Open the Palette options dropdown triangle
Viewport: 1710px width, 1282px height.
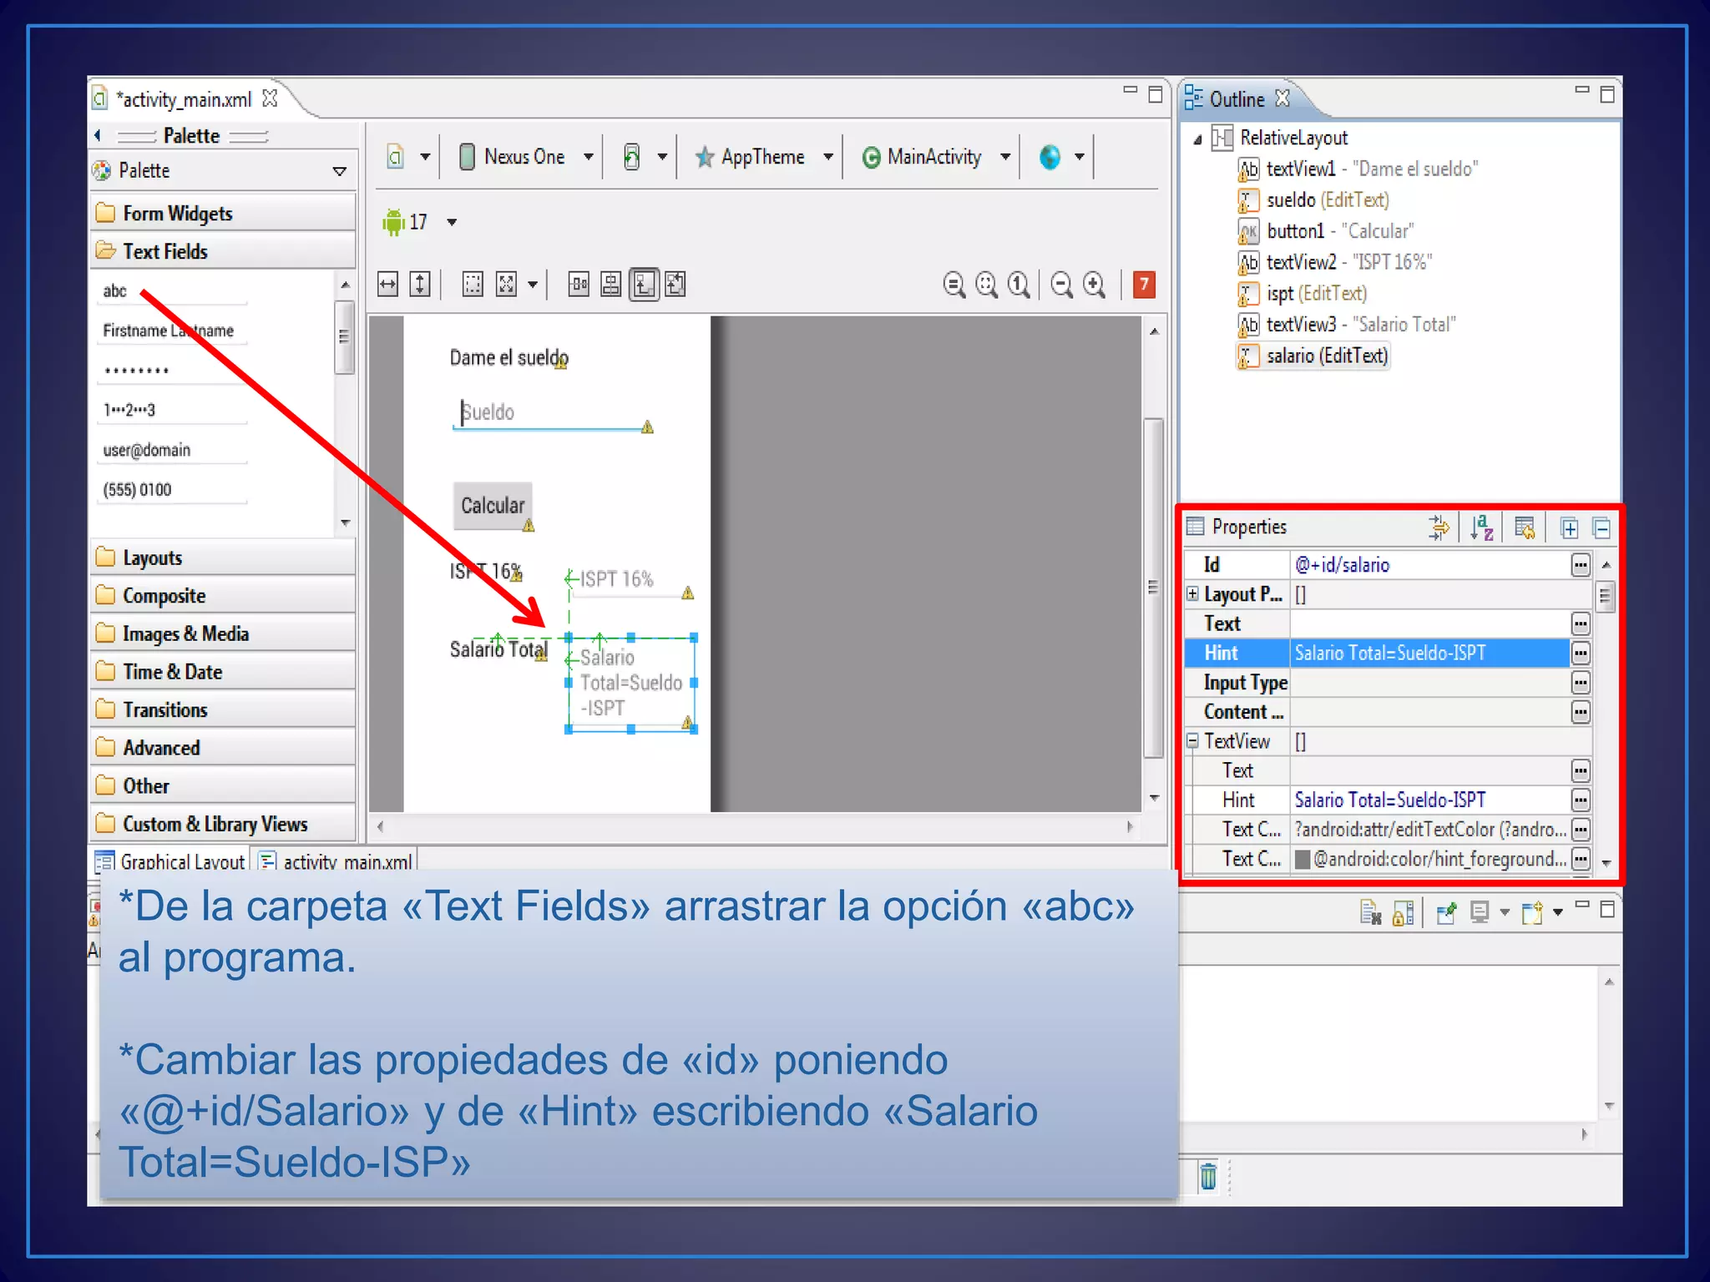click(x=340, y=171)
